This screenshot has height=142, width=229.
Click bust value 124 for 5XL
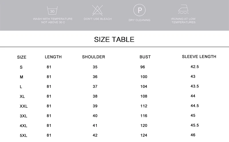coord(144,135)
